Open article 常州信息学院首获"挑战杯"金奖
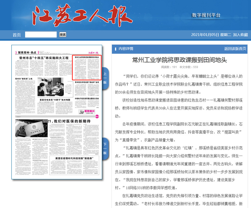 tap(87, 83)
